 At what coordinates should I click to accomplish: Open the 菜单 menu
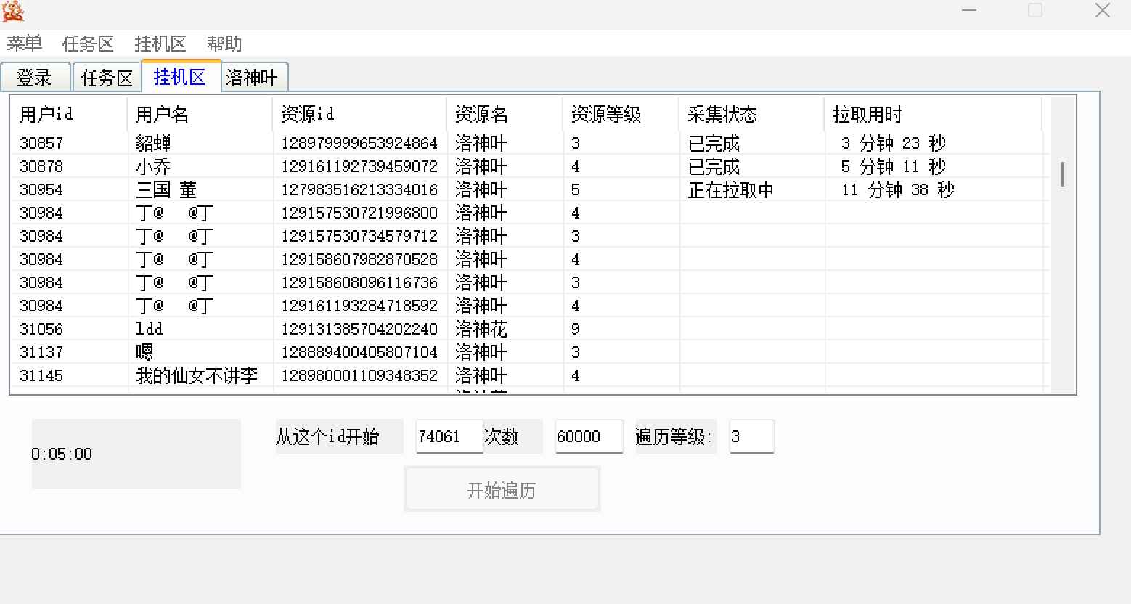(24, 44)
